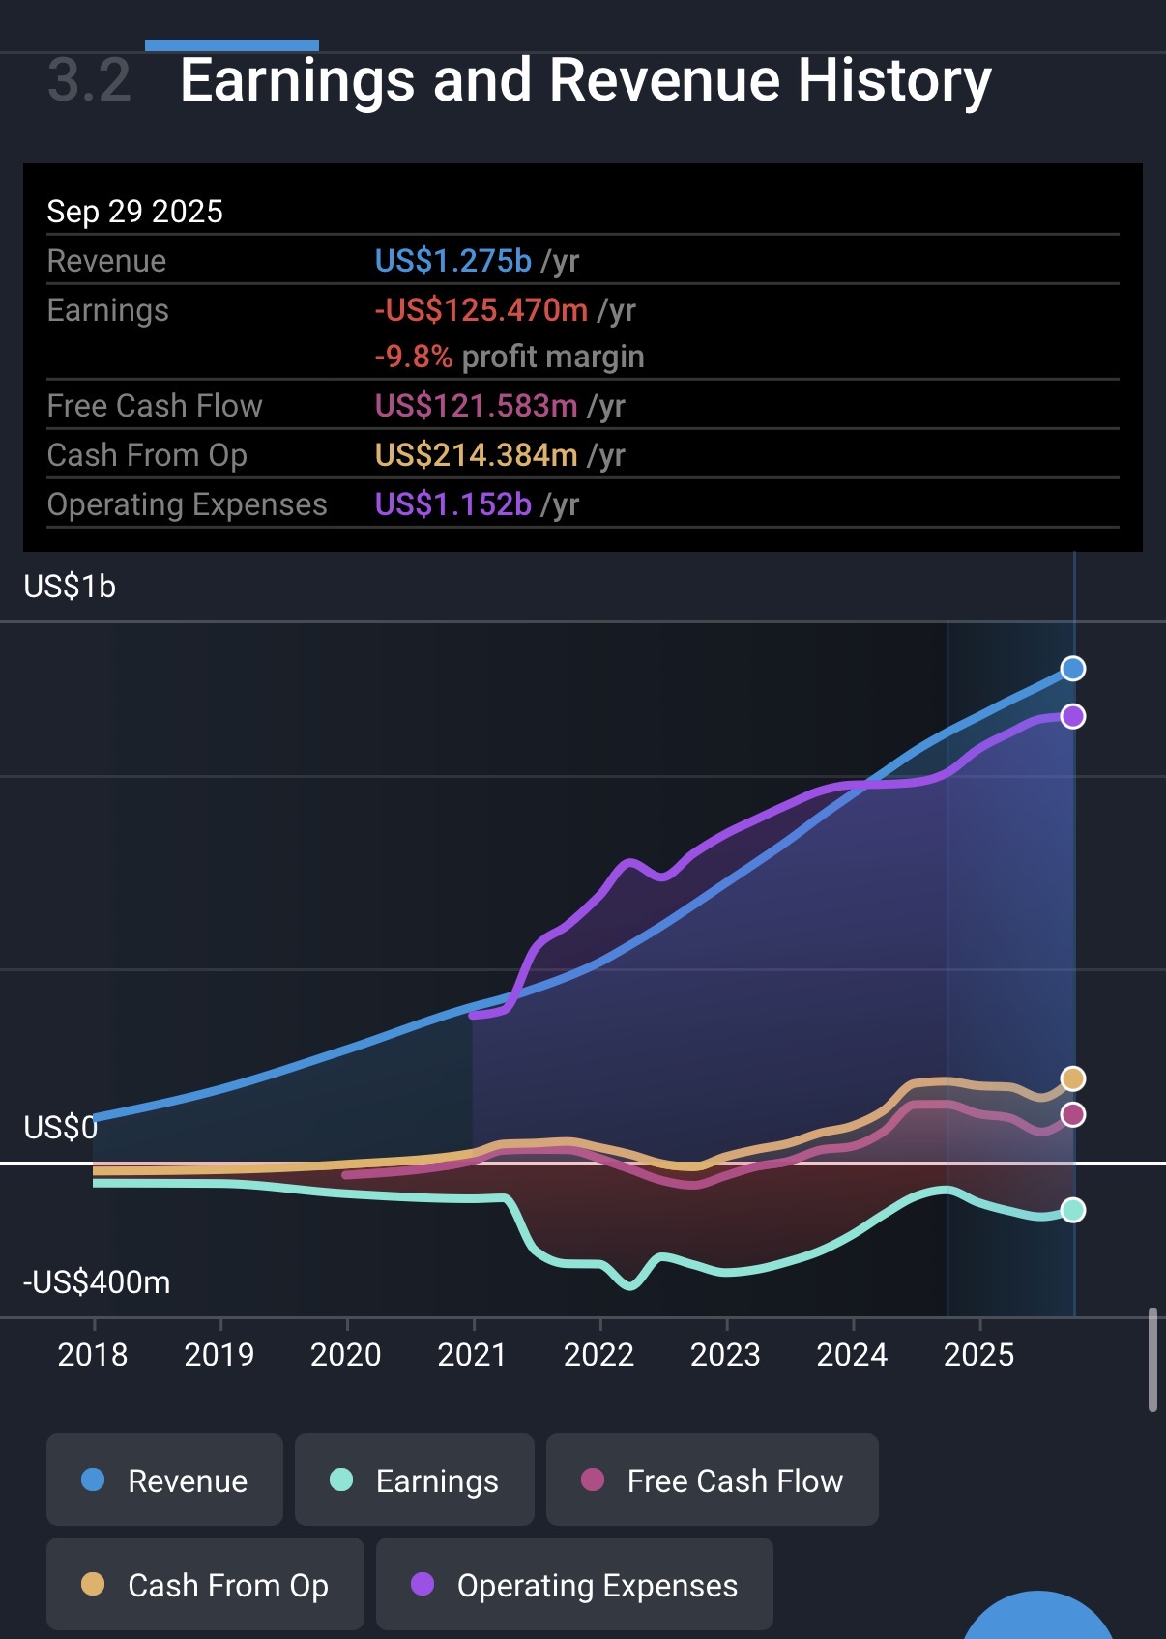Toggle Cash From Op legend button
Screen dimensions: 1166x1639
[x=205, y=1585]
